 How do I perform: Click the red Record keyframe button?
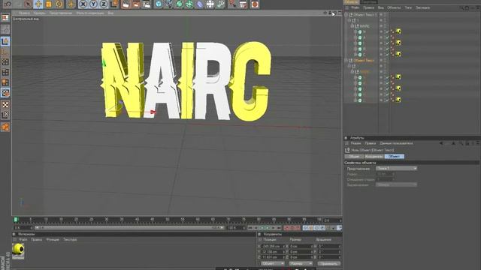tap(286, 228)
